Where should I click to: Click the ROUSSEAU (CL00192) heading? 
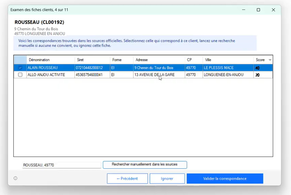tap(39, 22)
